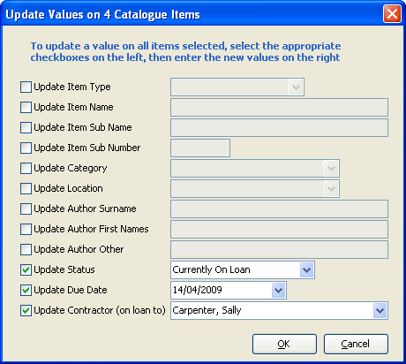406x364 pixels.
Task: Check the Update Item Sub Name box
Action: [26, 128]
